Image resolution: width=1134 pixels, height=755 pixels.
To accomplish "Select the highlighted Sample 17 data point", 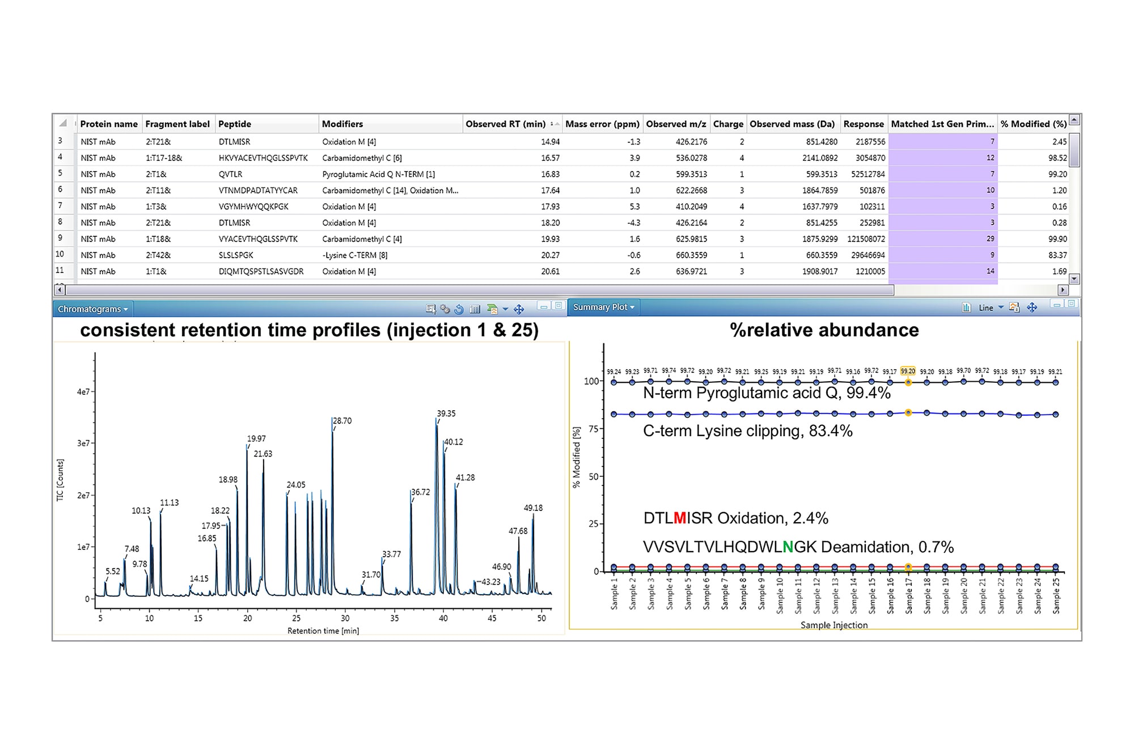I will (908, 382).
